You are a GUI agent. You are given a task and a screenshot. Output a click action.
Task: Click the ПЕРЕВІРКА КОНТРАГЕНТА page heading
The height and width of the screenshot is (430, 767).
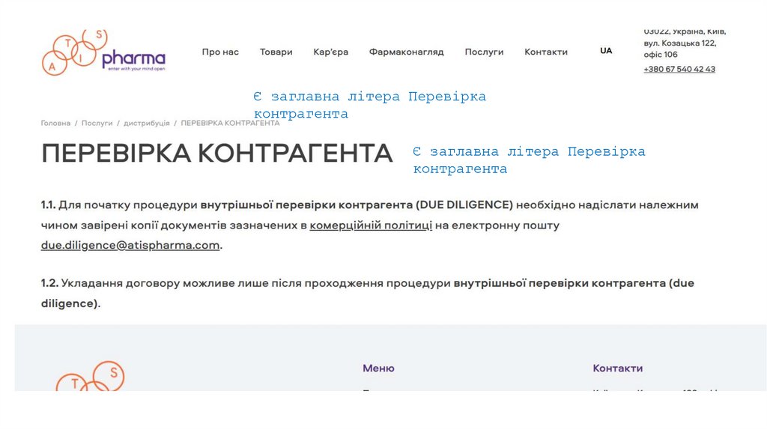tap(216, 153)
